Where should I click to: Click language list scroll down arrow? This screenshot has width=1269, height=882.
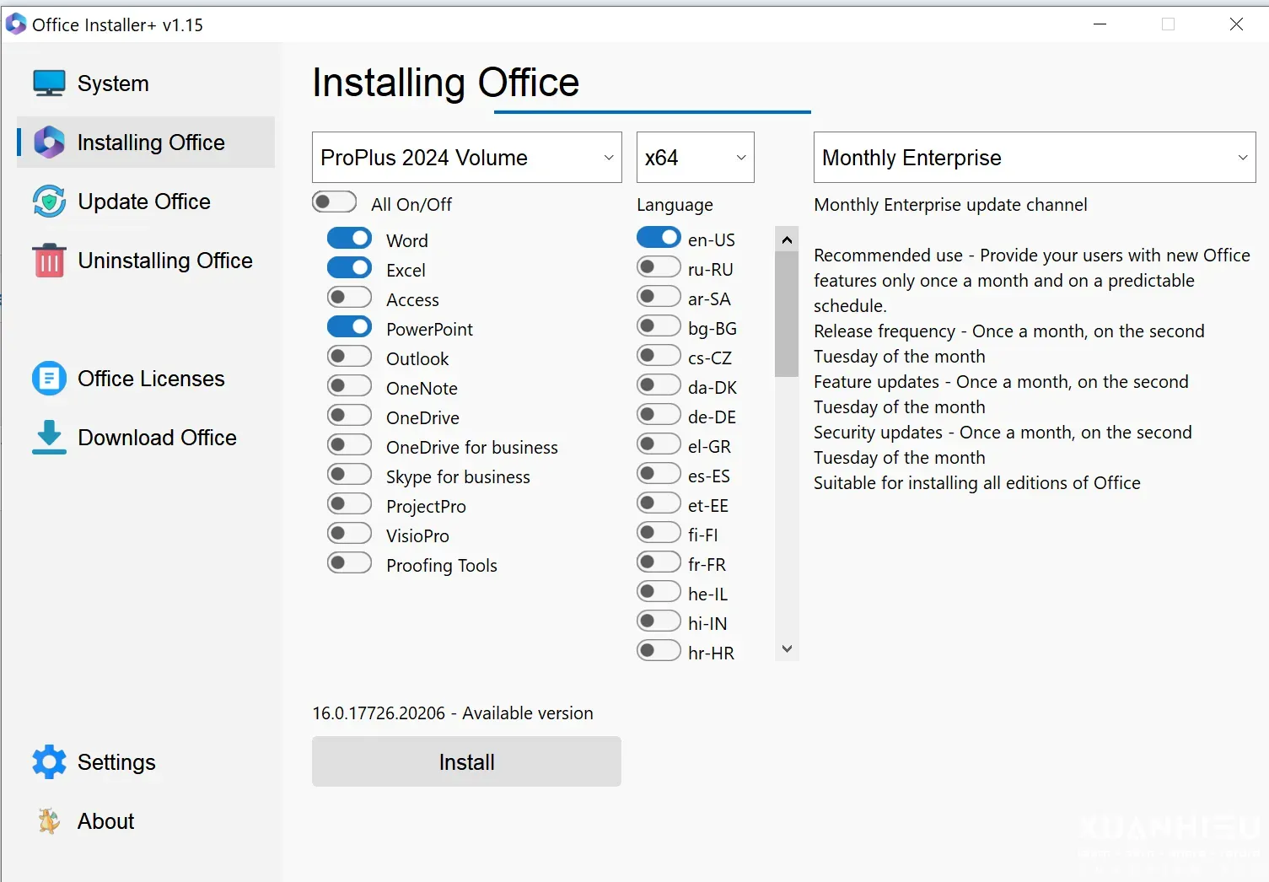pyautogui.click(x=787, y=648)
